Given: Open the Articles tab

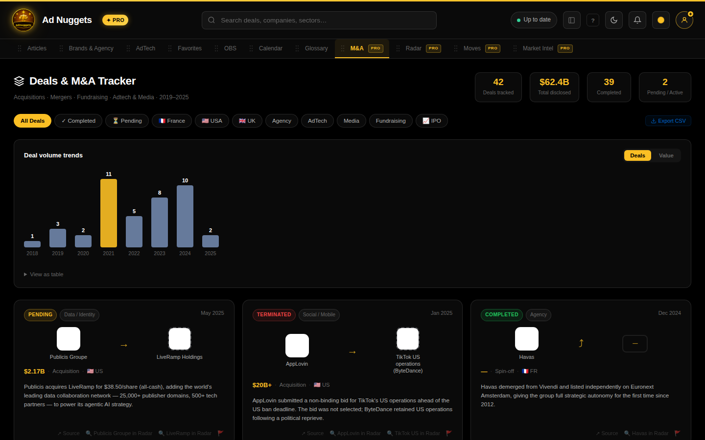Looking at the screenshot, I should 37,48.
